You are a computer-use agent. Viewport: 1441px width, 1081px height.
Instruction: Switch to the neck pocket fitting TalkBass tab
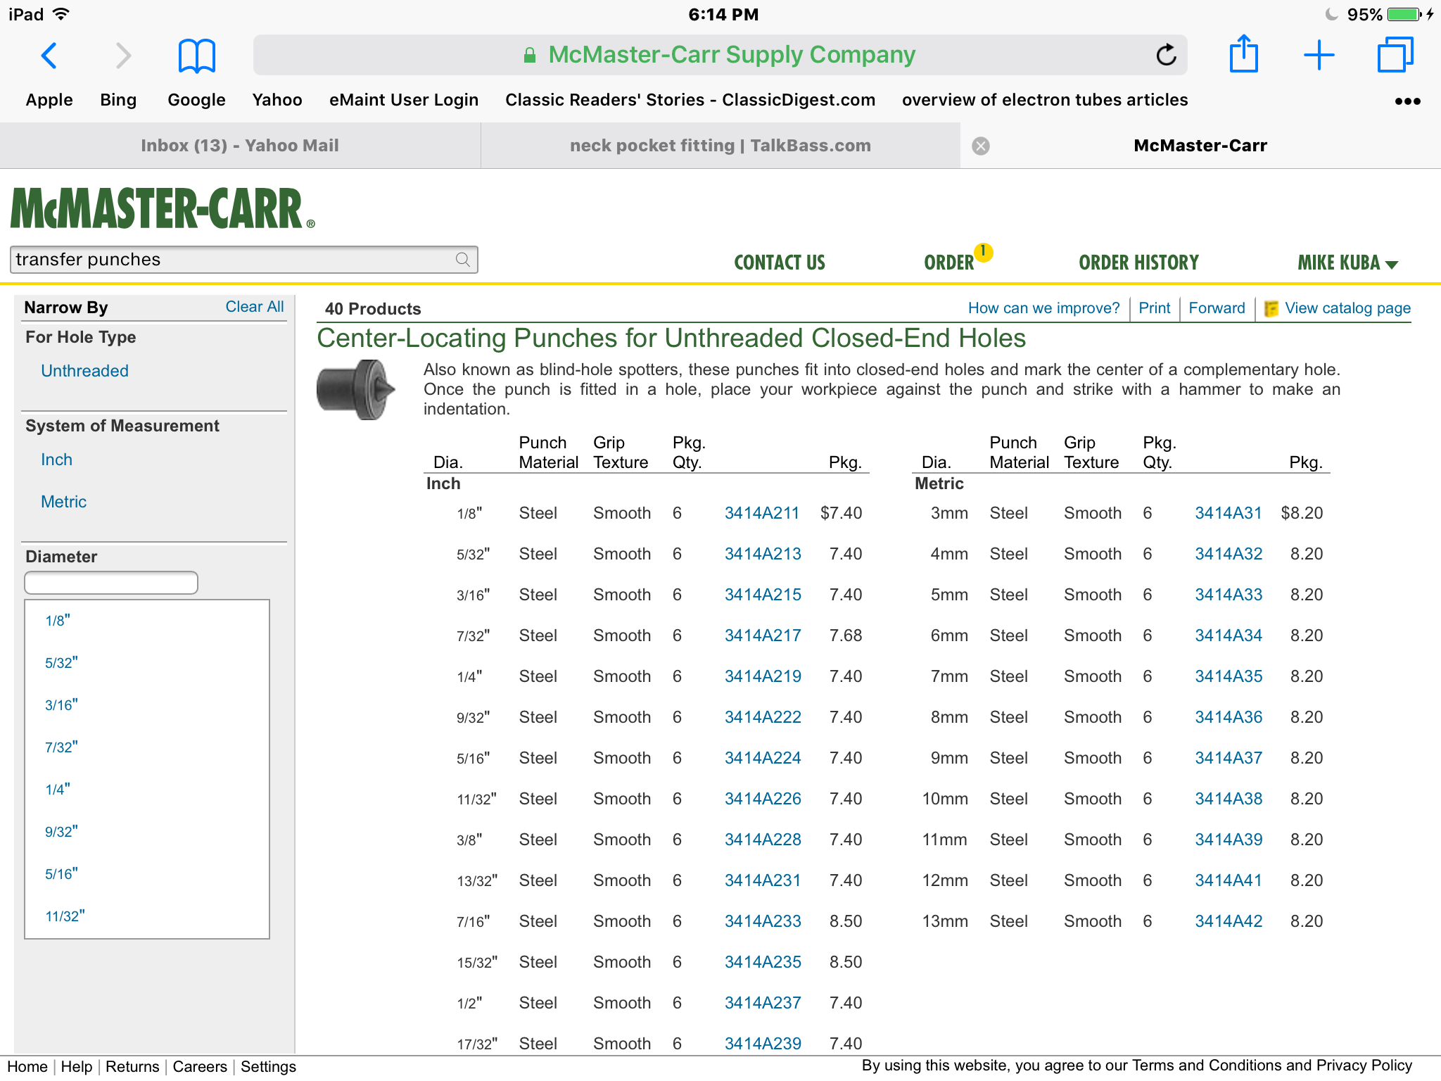pos(720,146)
